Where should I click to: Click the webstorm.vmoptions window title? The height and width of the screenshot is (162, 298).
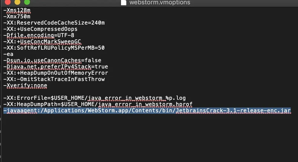(x=160, y=3)
